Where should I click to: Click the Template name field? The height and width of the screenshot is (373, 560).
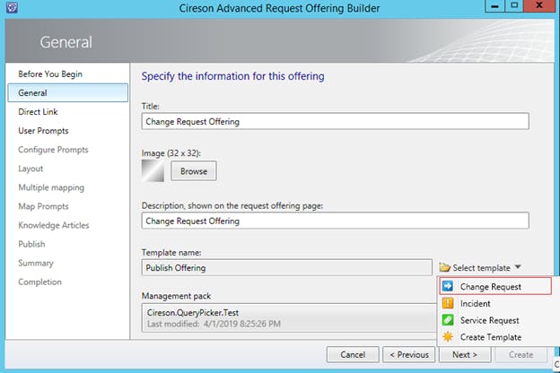[x=287, y=267]
